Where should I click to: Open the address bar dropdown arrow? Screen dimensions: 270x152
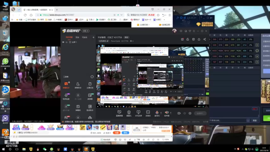point(122,15)
